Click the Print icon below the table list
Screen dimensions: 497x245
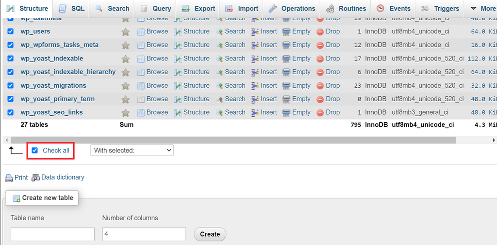click(9, 178)
